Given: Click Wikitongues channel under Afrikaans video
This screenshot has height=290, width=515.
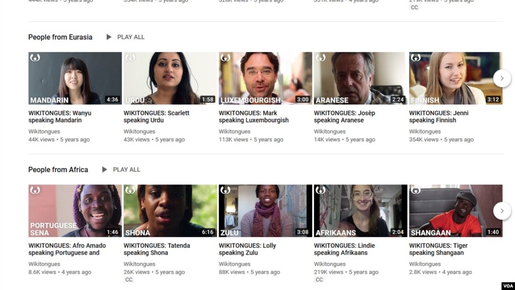Looking at the screenshot, I should tap(330, 264).
